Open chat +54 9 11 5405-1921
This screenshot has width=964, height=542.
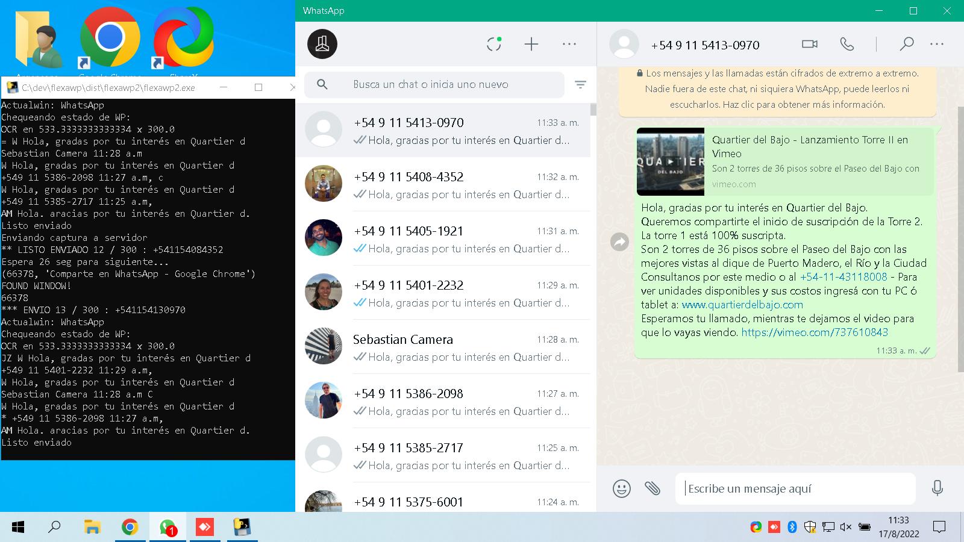pyautogui.click(x=443, y=238)
